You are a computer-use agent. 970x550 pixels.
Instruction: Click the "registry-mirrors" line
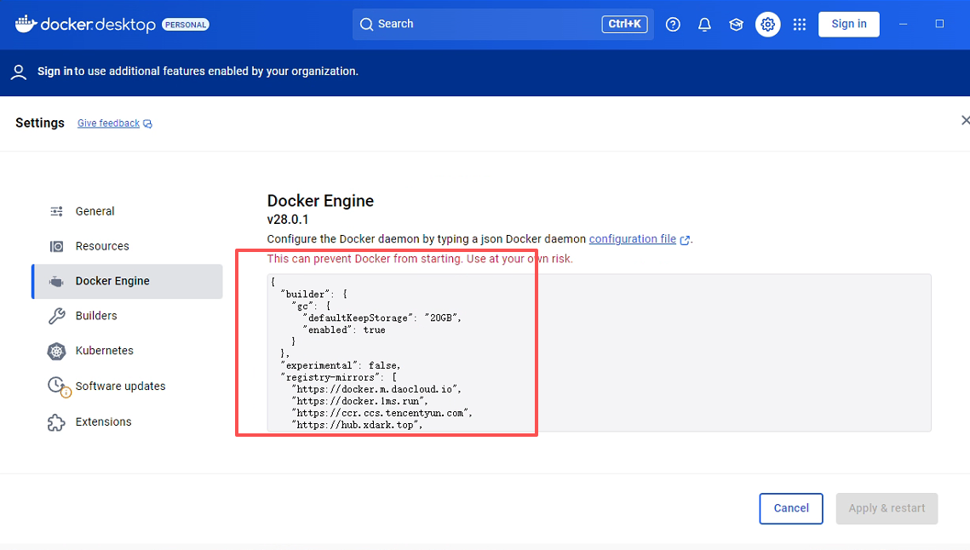point(339,377)
